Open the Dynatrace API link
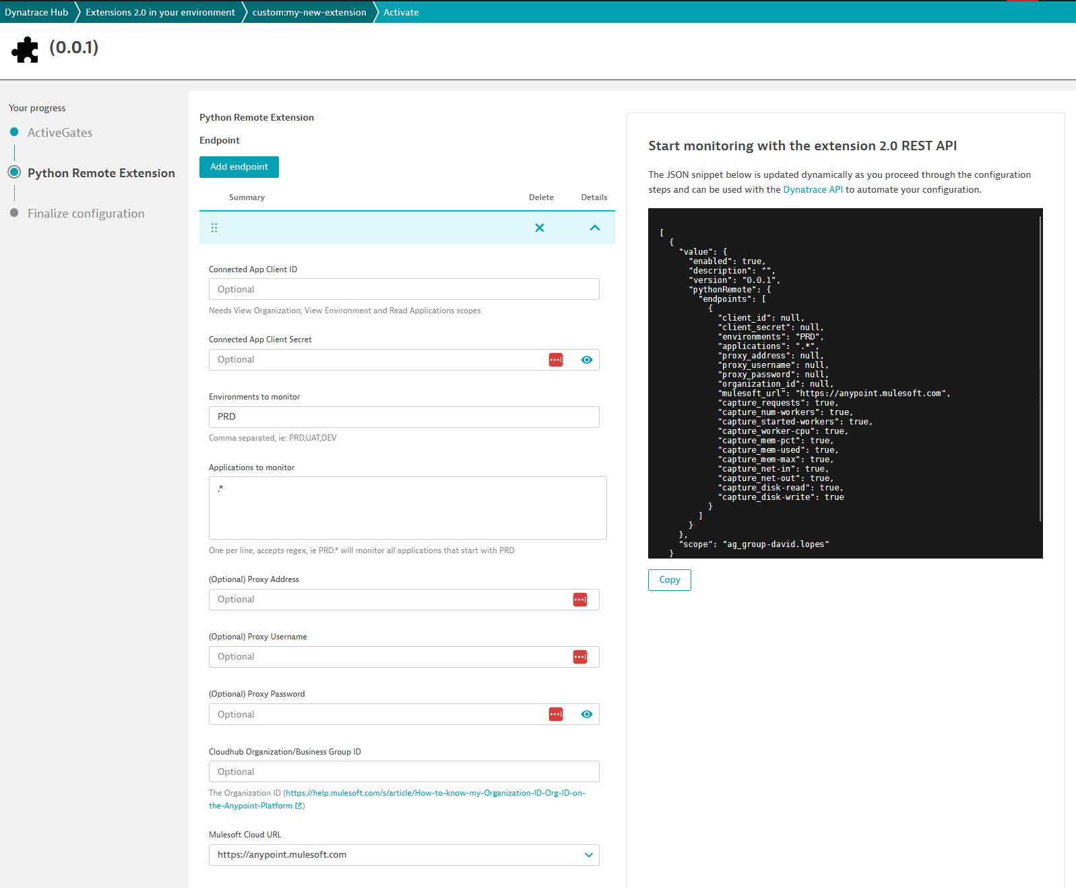Image resolution: width=1076 pixels, height=888 pixels. click(x=813, y=190)
